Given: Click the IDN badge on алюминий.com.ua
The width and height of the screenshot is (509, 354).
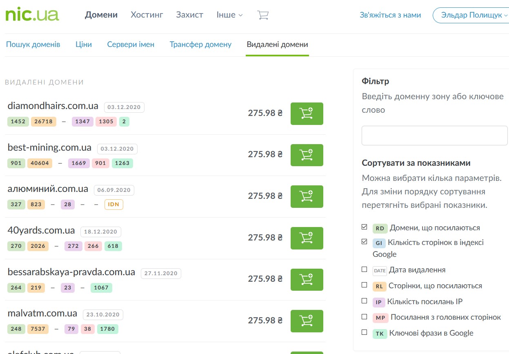Looking at the screenshot, I should (x=114, y=204).
